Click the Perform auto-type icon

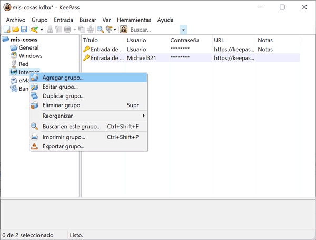90,30
